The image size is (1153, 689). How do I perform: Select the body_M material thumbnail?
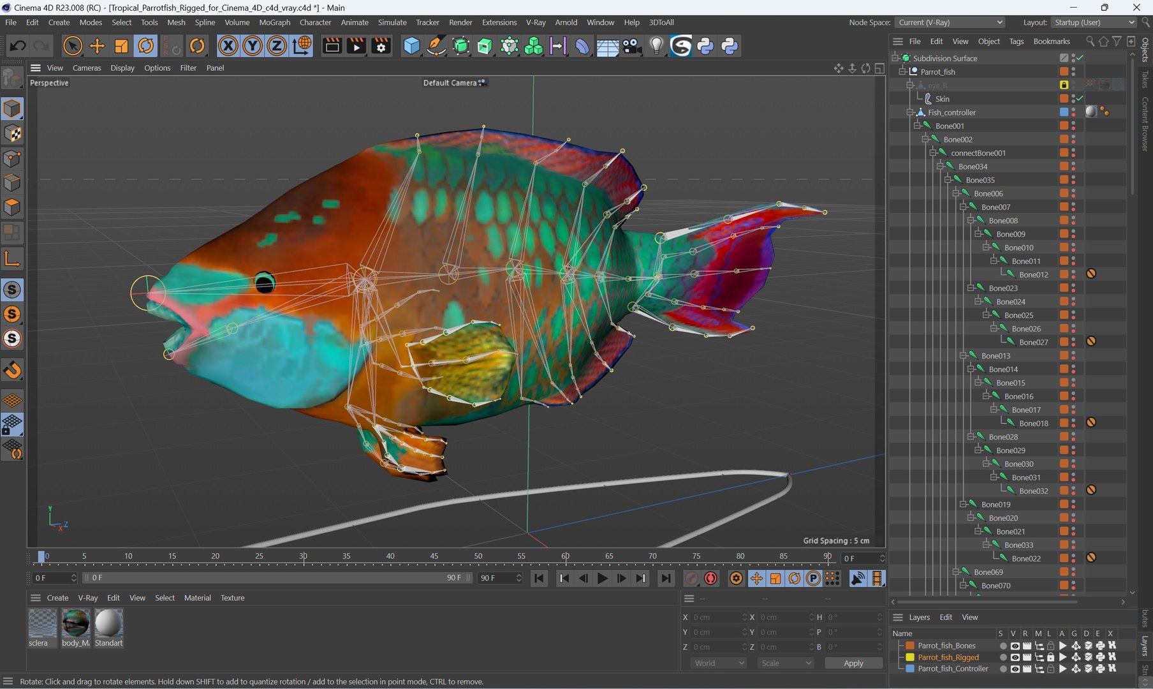click(x=75, y=623)
